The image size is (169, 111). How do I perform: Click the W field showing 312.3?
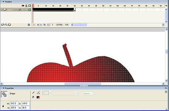tap(14, 103)
